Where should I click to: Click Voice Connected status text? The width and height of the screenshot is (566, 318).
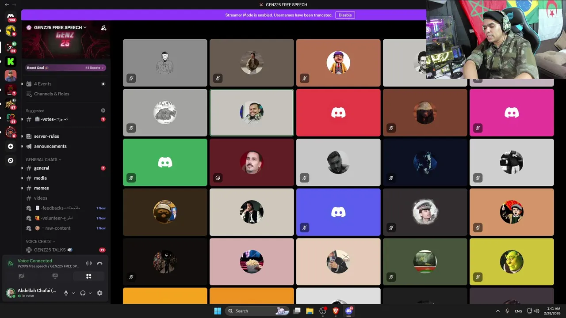click(35, 261)
